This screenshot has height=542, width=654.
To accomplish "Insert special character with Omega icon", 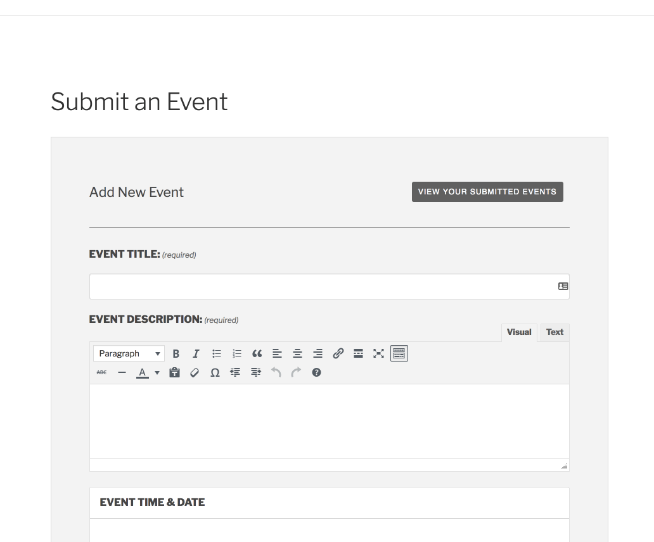I will [x=215, y=372].
